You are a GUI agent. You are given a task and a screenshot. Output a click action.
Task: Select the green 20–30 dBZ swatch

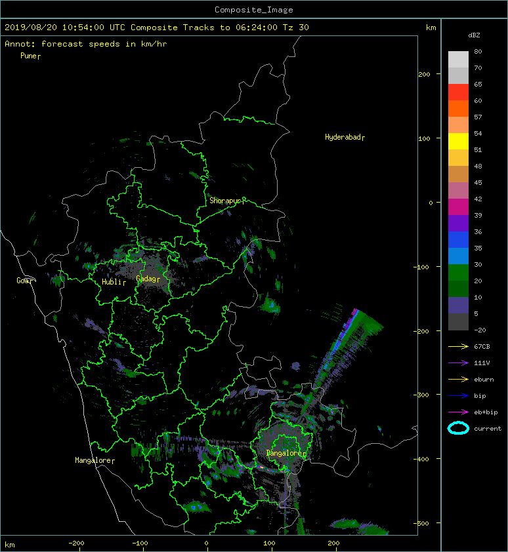pyautogui.click(x=458, y=272)
